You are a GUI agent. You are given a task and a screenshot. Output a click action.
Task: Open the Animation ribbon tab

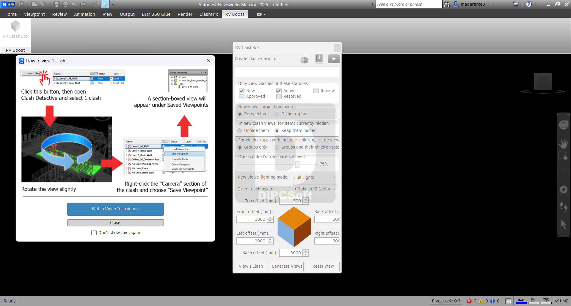point(84,14)
